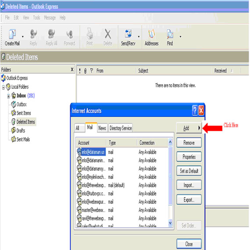This screenshot has height=250, width=250.
Task: Click the Send/Recv toolbar icon
Action: [128, 34]
